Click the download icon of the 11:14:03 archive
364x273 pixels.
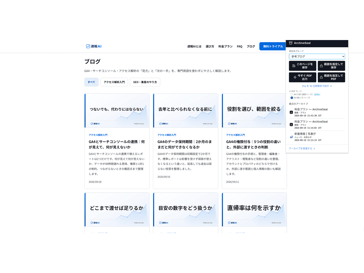coord(291,124)
